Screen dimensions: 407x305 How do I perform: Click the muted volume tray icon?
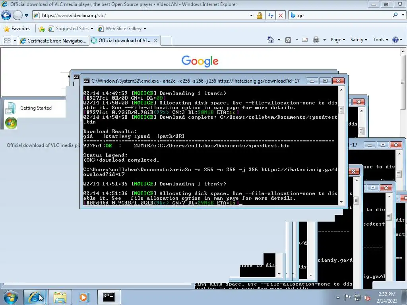(x=367, y=297)
